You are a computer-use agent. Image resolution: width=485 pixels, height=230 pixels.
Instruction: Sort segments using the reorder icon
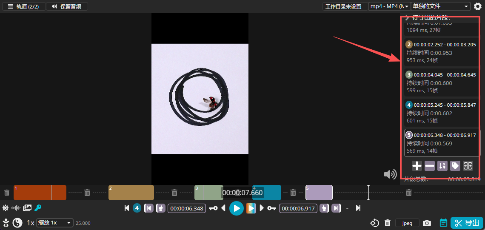(x=442, y=166)
